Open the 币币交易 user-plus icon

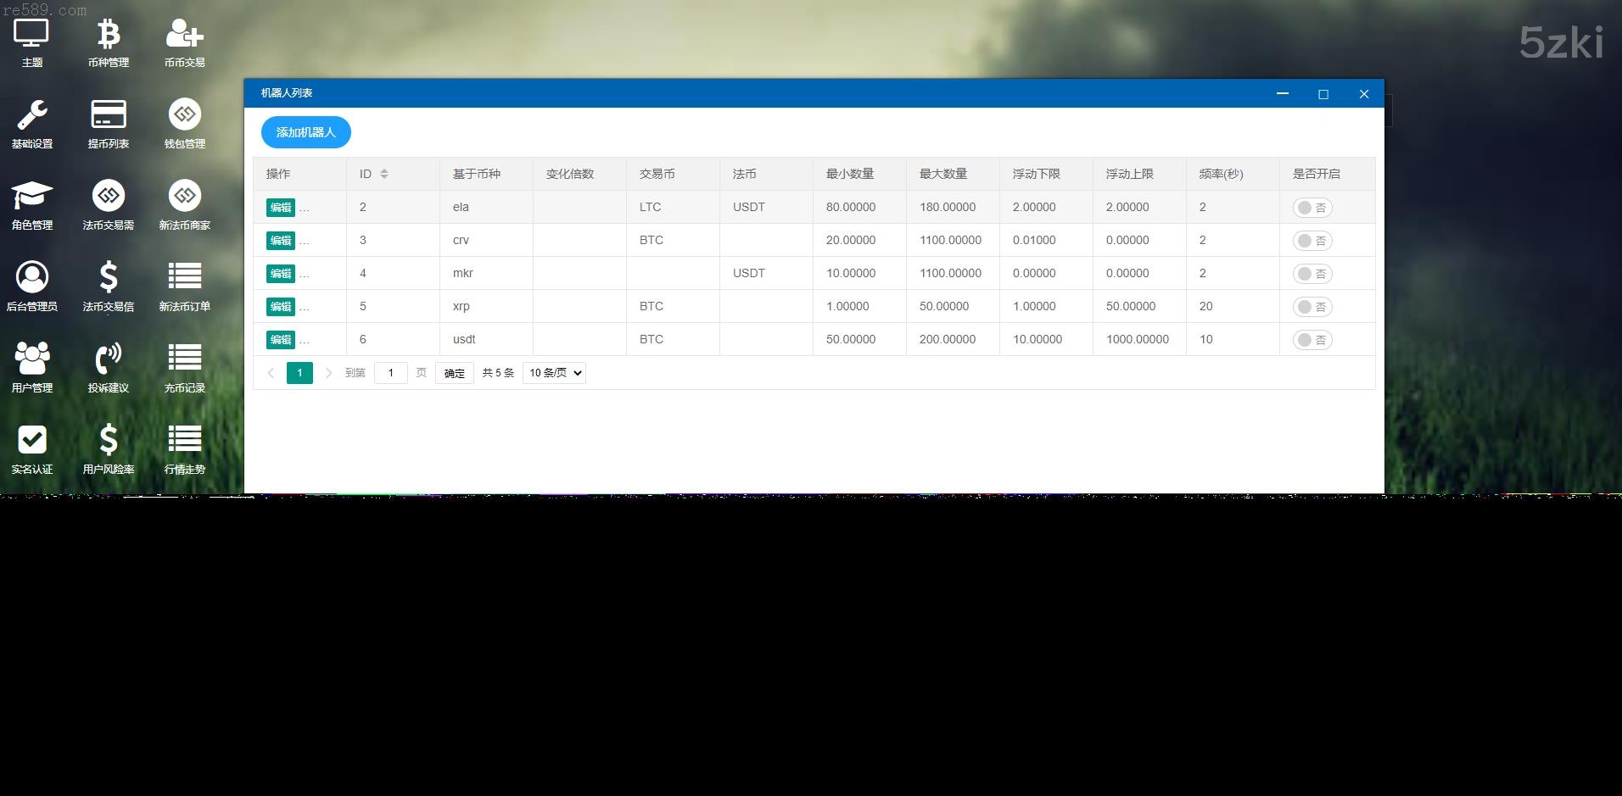click(x=184, y=35)
